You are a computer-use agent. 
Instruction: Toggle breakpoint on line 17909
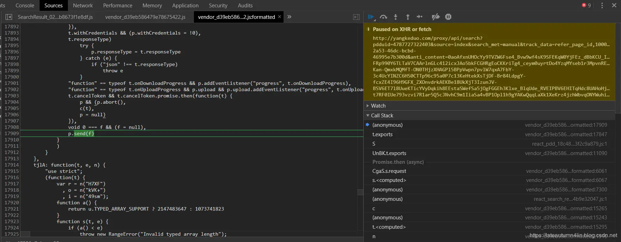tap(12, 133)
